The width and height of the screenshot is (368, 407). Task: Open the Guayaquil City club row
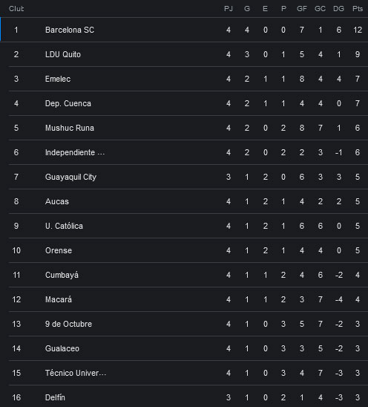coord(188,177)
